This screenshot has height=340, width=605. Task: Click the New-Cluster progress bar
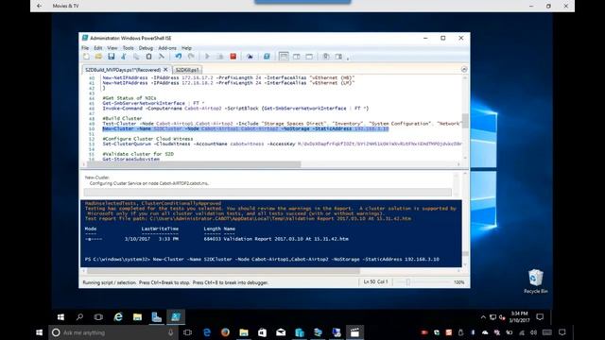(268, 192)
